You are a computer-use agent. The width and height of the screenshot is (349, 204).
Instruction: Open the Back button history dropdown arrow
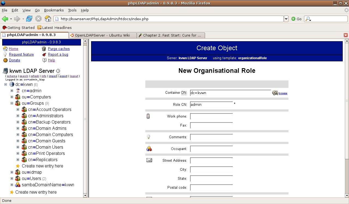click(x=11, y=19)
